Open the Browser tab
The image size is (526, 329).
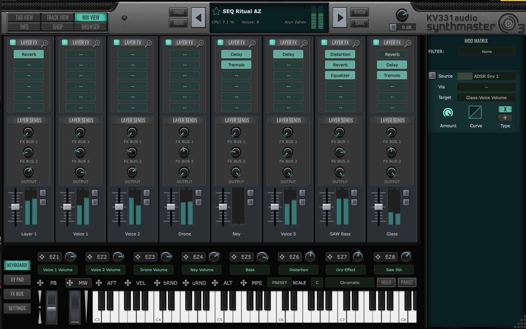click(90, 27)
